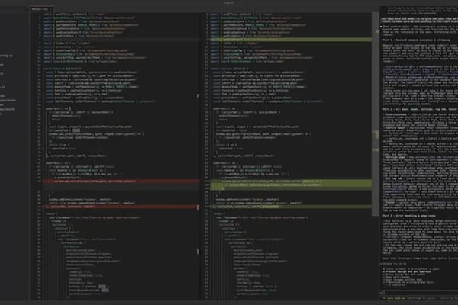
Task: Click the diff editor vertical scrollbar
Action: 374,114
